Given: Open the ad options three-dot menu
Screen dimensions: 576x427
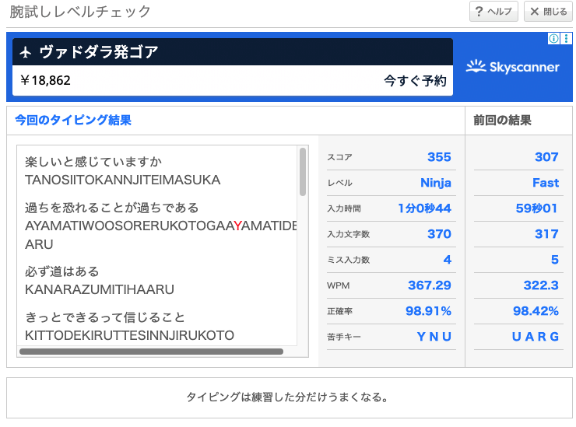Looking at the screenshot, I should (x=564, y=39).
